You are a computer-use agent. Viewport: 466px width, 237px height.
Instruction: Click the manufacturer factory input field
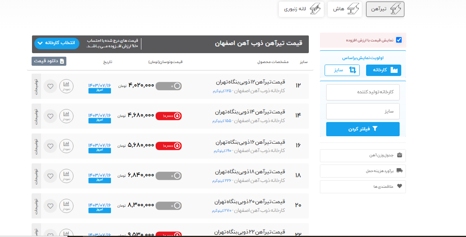pos(363,92)
